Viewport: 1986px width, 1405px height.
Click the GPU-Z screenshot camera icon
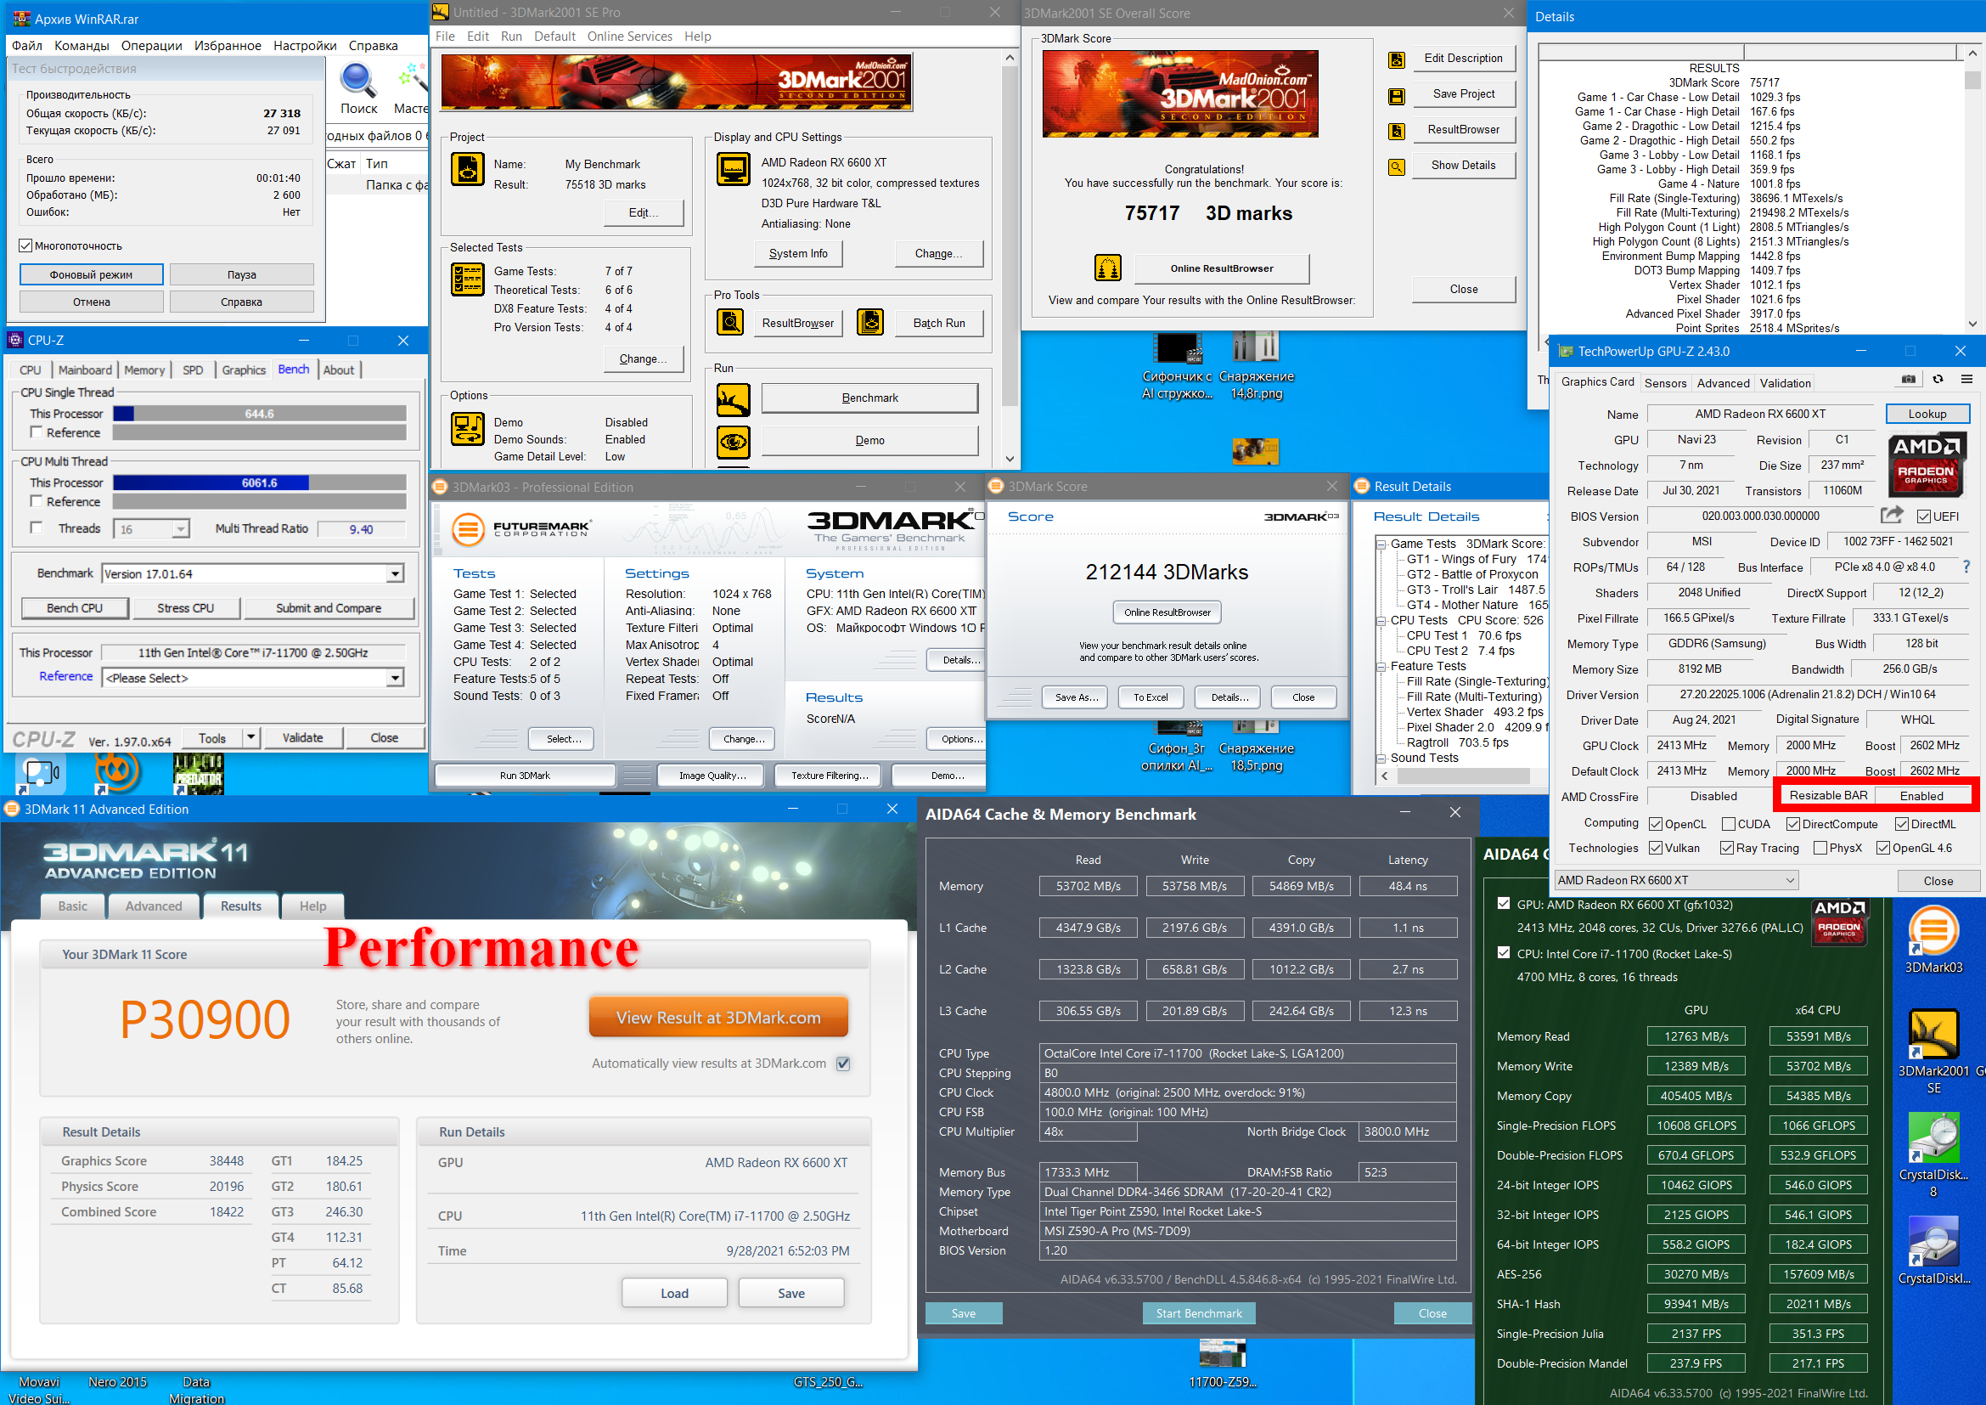click(x=1908, y=379)
